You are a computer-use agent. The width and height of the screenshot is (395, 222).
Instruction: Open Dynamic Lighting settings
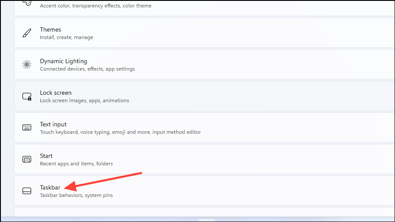click(x=205, y=64)
